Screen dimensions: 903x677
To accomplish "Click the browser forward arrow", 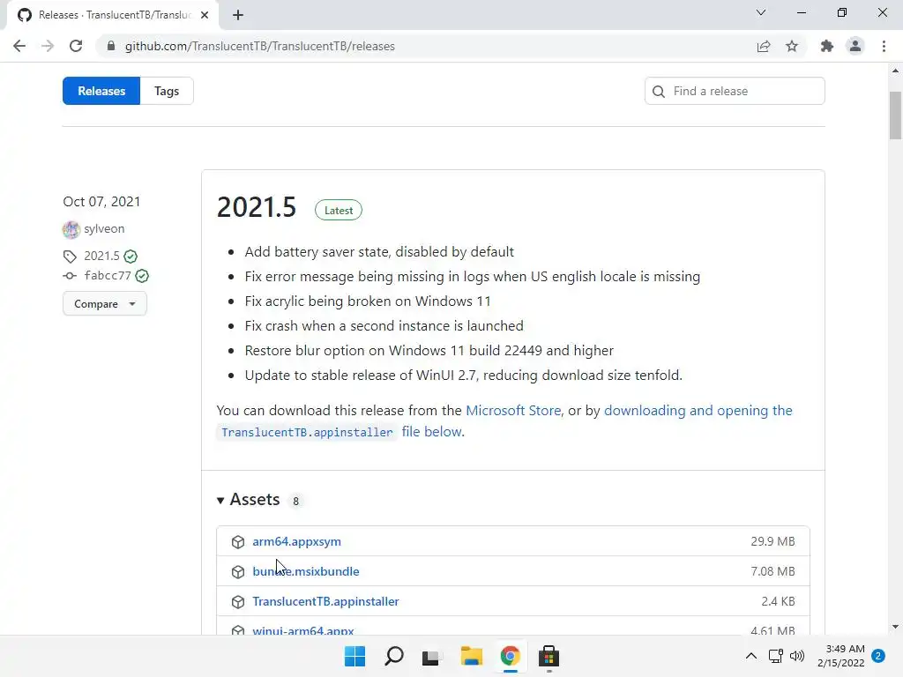I will pyautogui.click(x=48, y=46).
